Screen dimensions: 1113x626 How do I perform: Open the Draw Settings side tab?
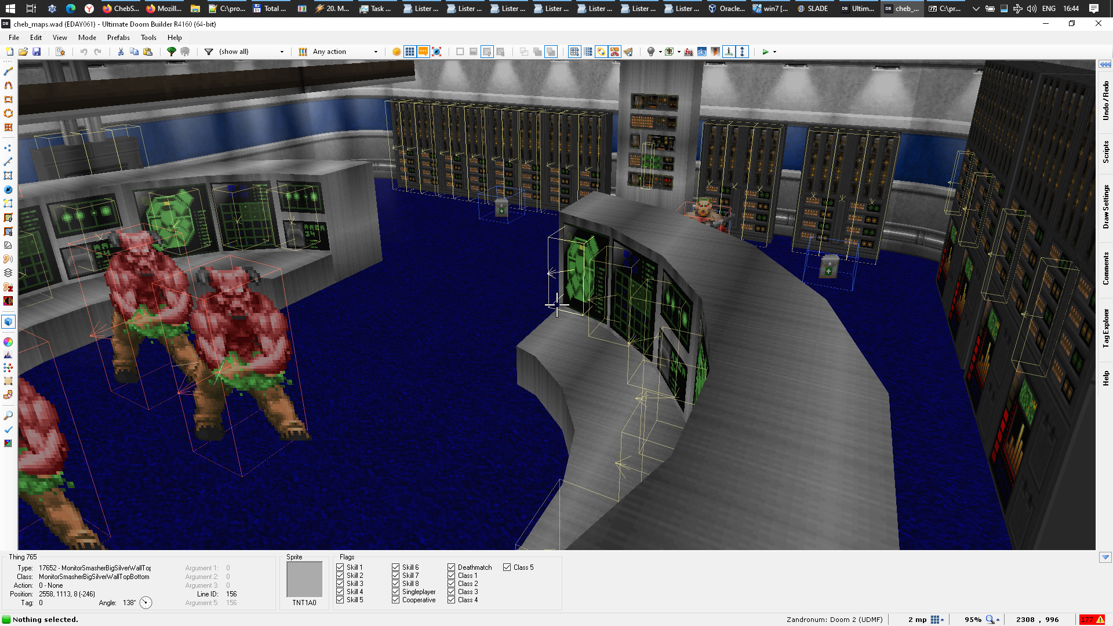point(1105,206)
